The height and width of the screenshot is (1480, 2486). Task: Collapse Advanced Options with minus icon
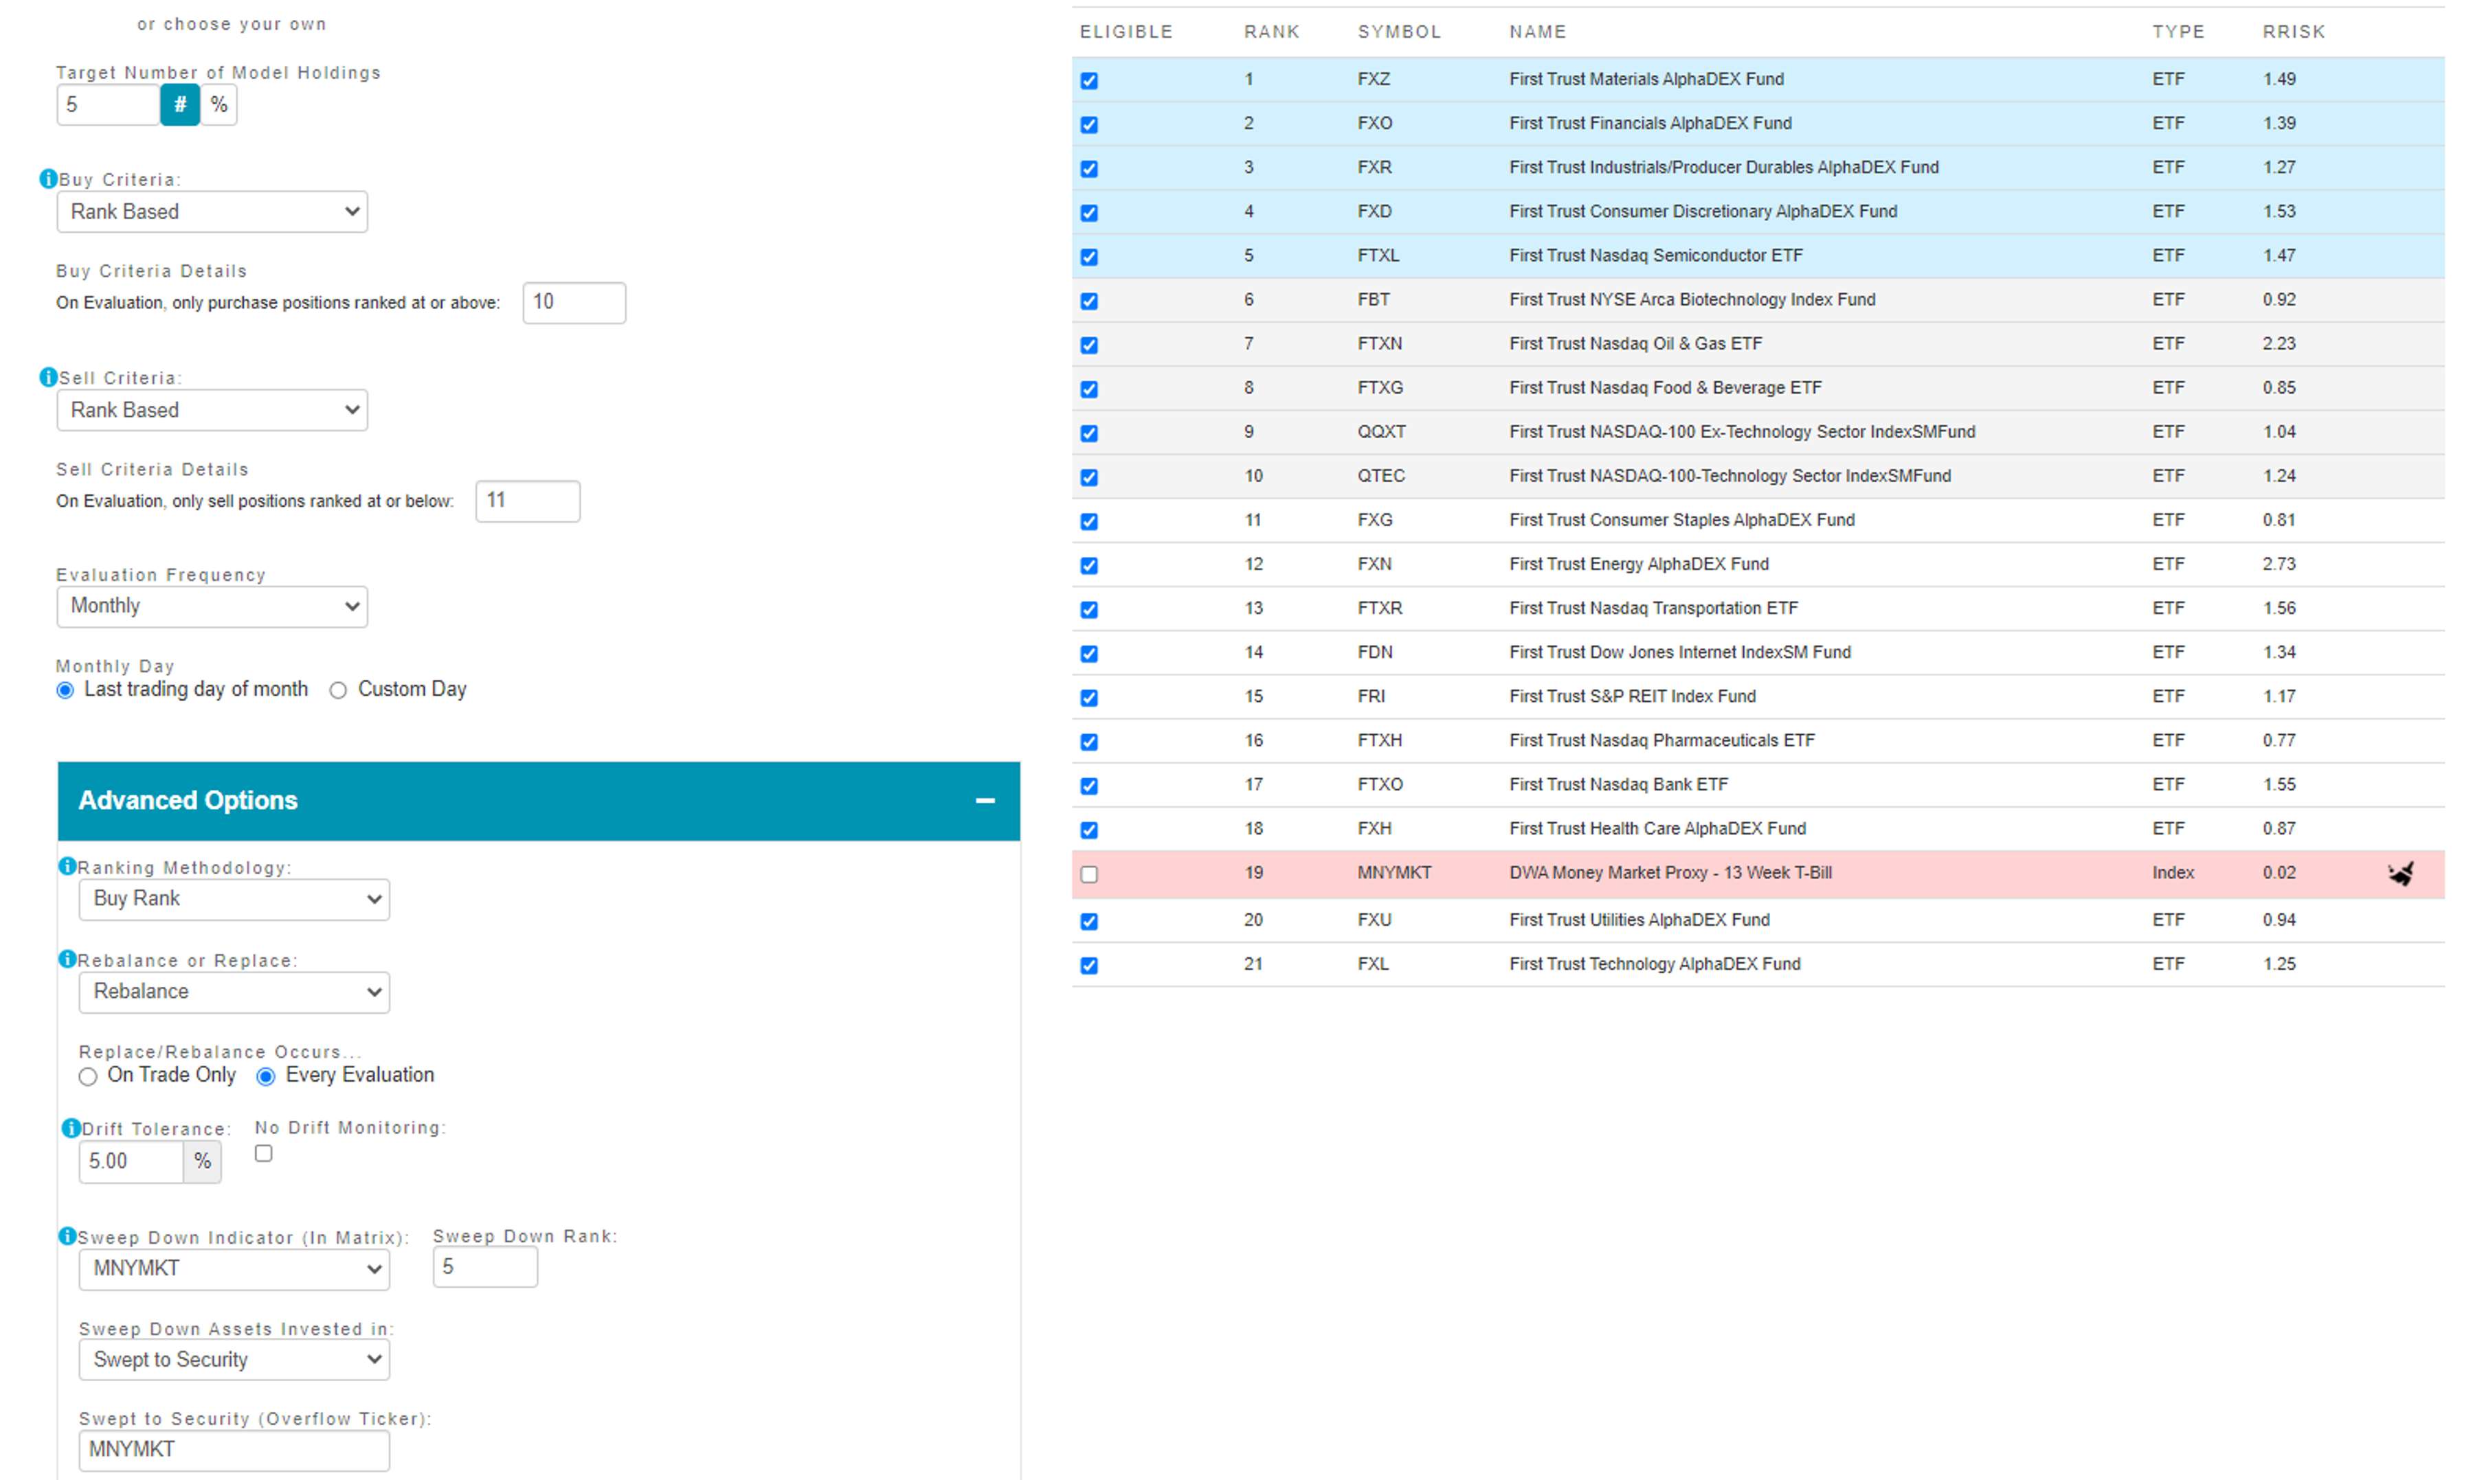click(x=985, y=801)
